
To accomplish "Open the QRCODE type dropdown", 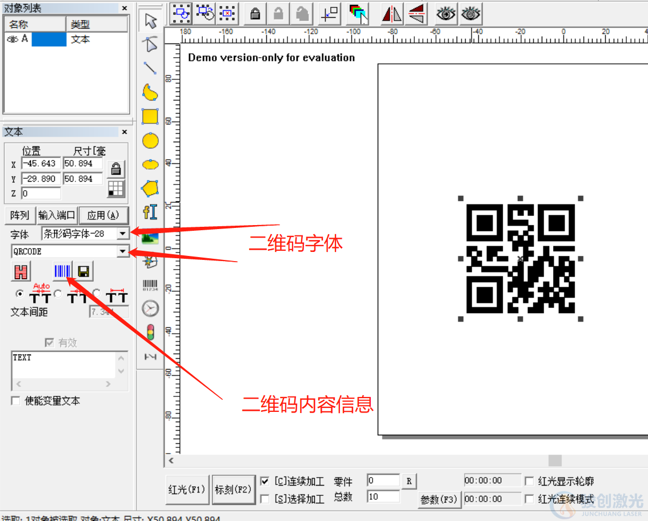I will [x=122, y=251].
